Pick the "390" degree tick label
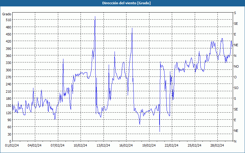The width and height of the screenshot is (245, 153). point(9,49)
